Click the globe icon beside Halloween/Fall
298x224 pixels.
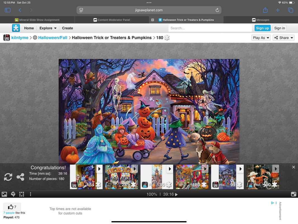pos(35,38)
